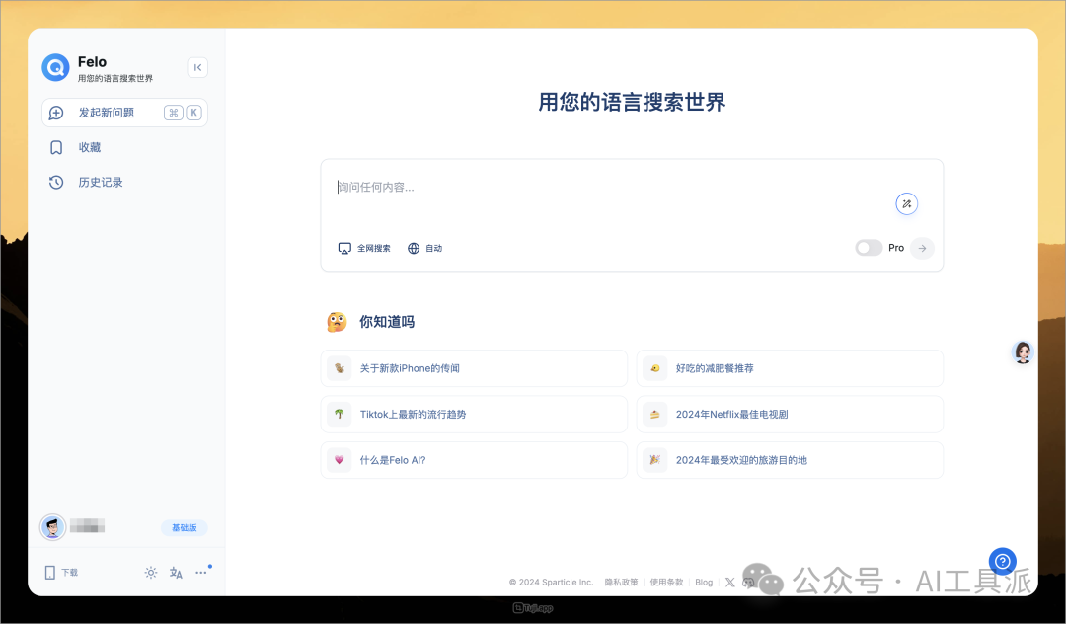Click the 基础版 plan badge
1066x624 pixels.
185,527
